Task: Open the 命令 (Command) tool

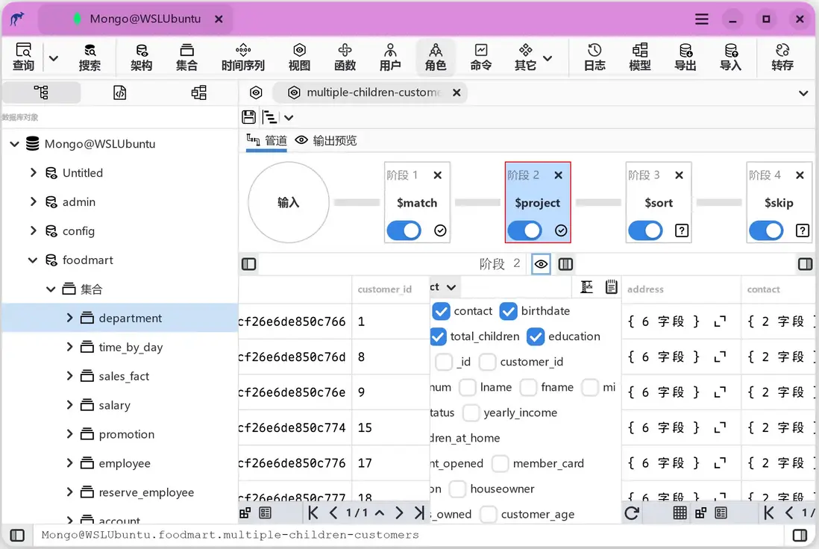Action: click(481, 57)
